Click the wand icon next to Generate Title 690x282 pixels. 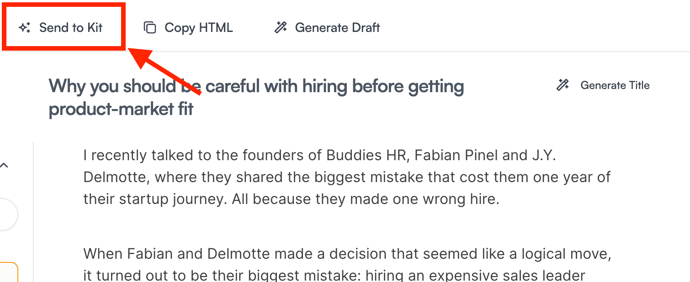pos(563,85)
